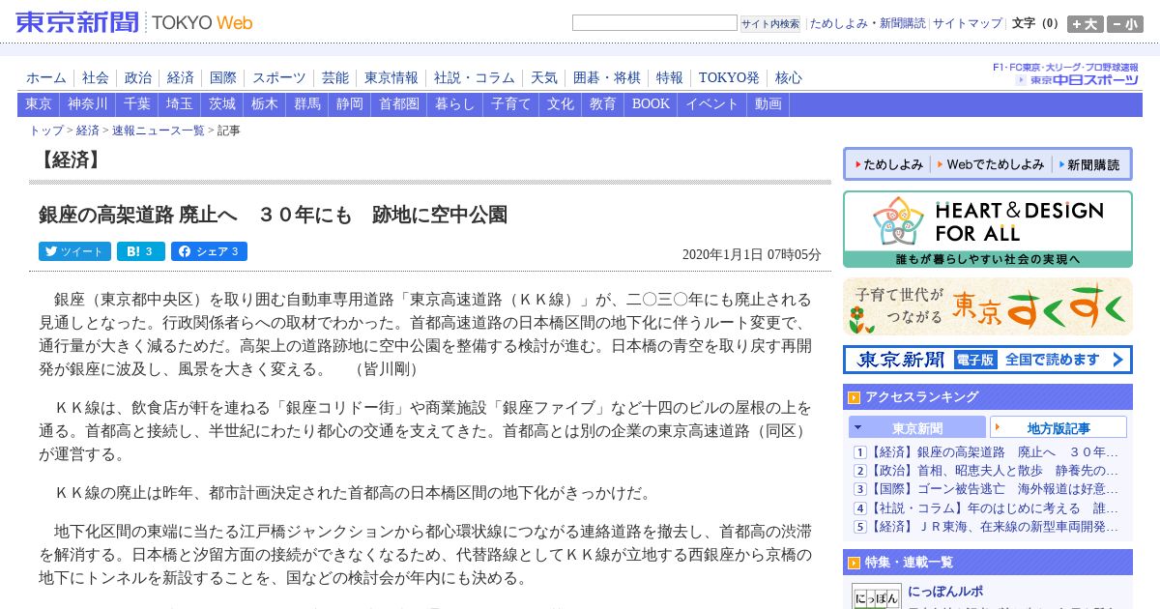Image resolution: width=1160 pixels, height=609 pixels.
Task: Select the 国際 menu item
Action: (x=223, y=77)
